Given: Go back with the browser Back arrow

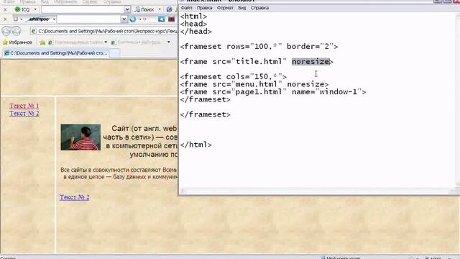Looking at the screenshot, I should (x=6, y=31).
